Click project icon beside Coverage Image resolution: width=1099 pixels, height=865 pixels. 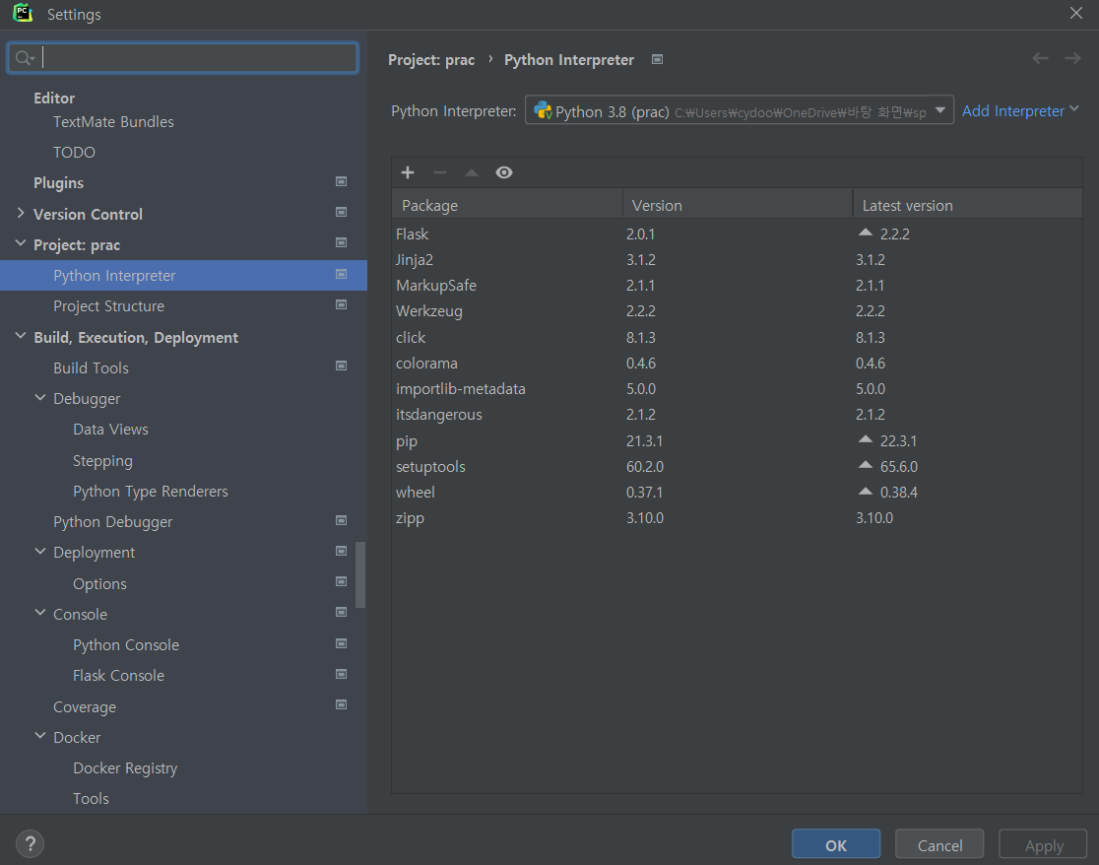tap(342, 705)
